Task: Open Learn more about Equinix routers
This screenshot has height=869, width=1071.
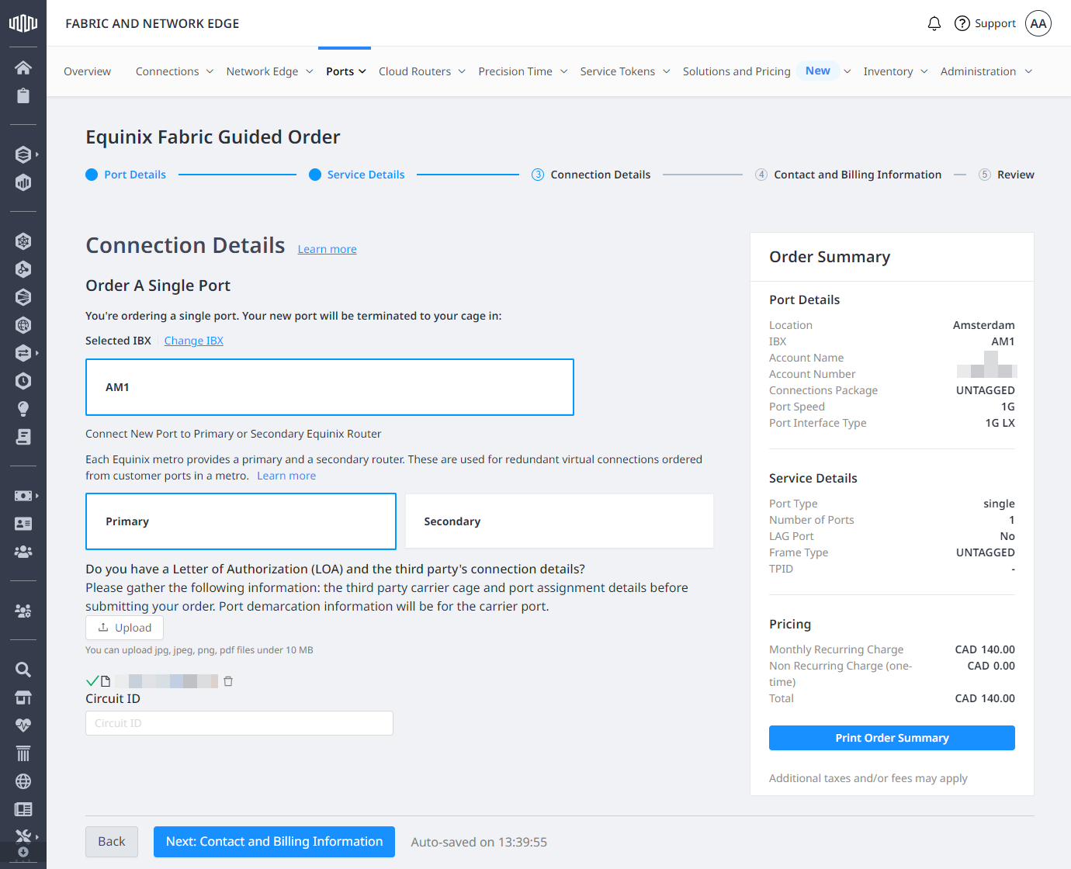Action: click(x=286, y=476)
